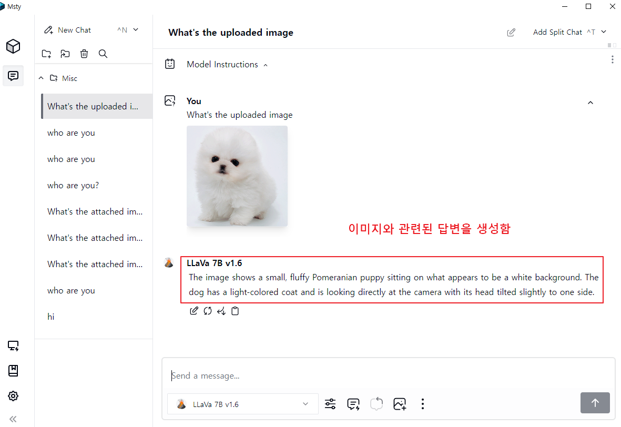Select the Misc folder
Viewport: 621px width, 427px height.
64,78
